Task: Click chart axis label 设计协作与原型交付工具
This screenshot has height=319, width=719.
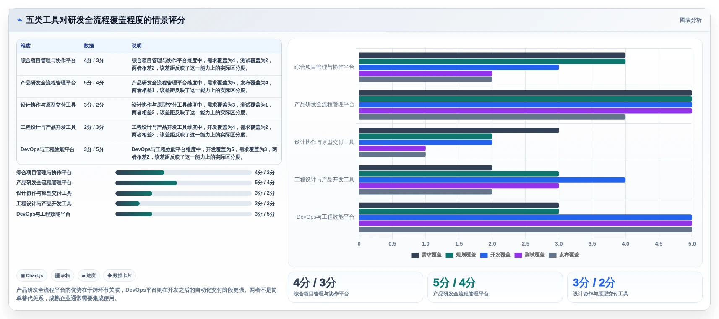Action: pos(324,142)
